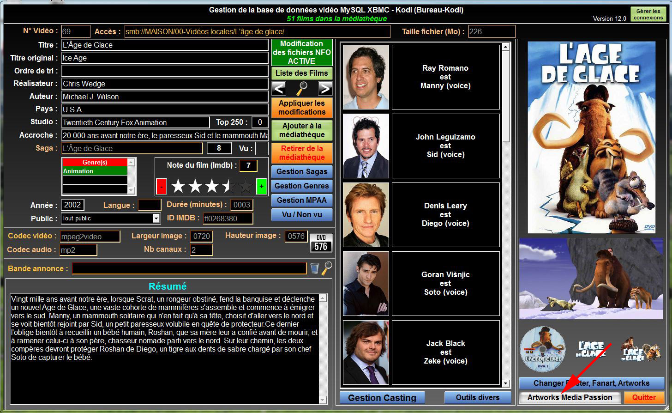Viewport: 672px width, 413px height.
Task: Open Liste des Films
Action: point(302,73)
